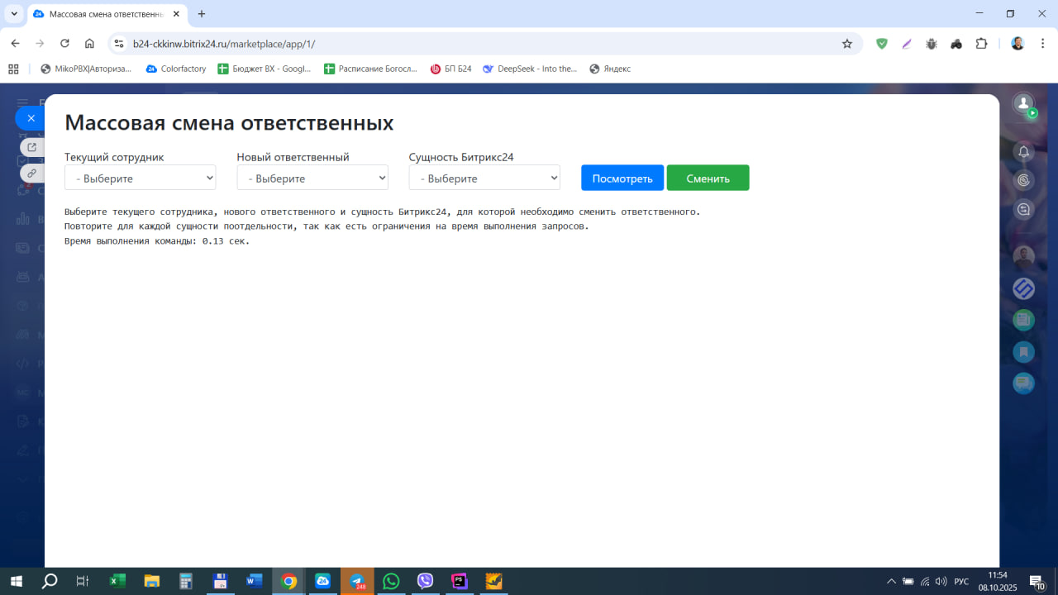Click the blue Посмотреть button
The image size is (1058, 595).
coord(622,178)
